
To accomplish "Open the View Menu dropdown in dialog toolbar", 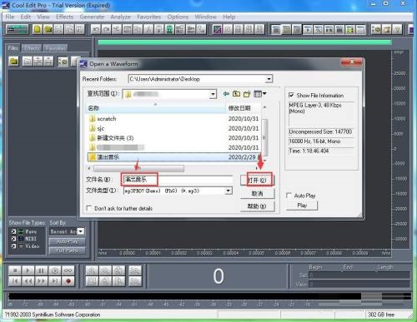I will click(x=260, y=94).
